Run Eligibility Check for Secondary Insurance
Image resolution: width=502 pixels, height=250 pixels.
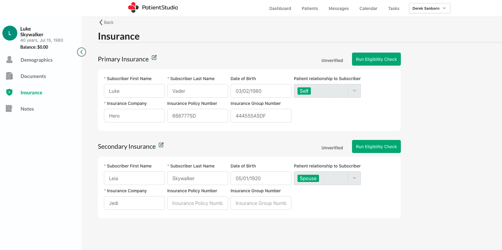(x=376, y=147)
